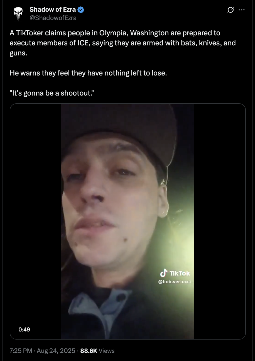Click the Views label beside 88.6K
The width and height of the screenshot is (255, 361).
pos(107,351)
